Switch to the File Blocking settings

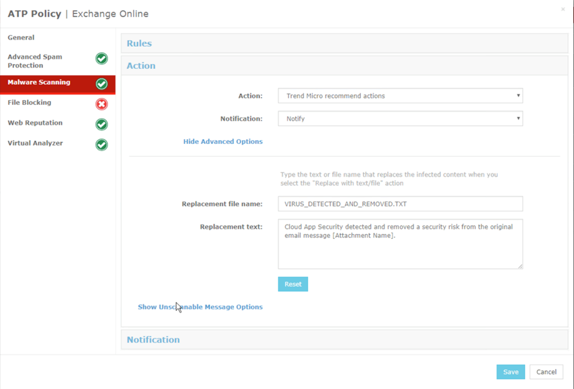pyautogui.click(x=31, y=104)
